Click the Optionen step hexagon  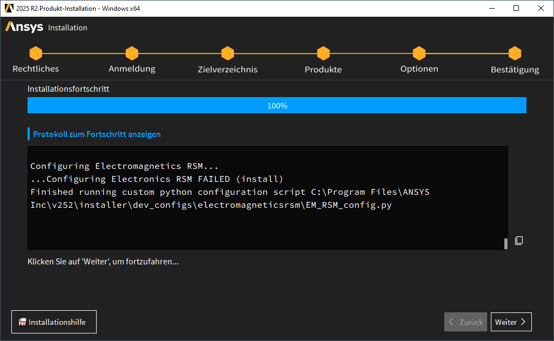click(419, 53)
